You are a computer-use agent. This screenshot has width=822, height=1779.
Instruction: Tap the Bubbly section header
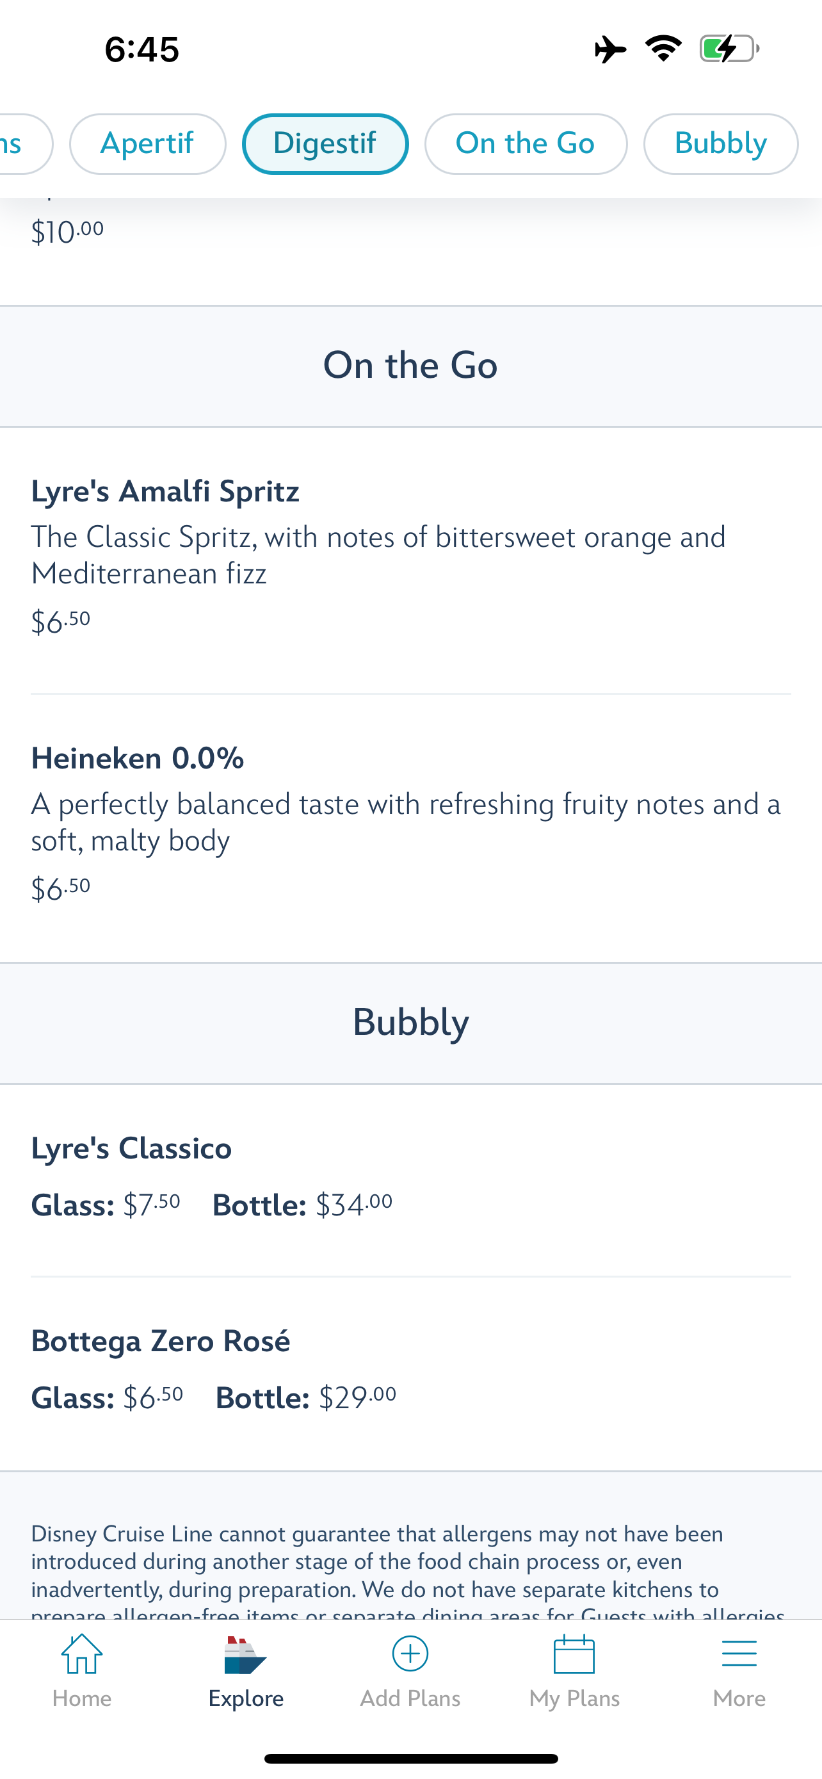[x=410, y=1023]
